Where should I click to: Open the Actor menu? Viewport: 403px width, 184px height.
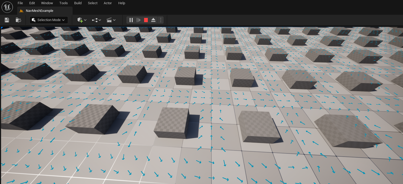[108, 3]
